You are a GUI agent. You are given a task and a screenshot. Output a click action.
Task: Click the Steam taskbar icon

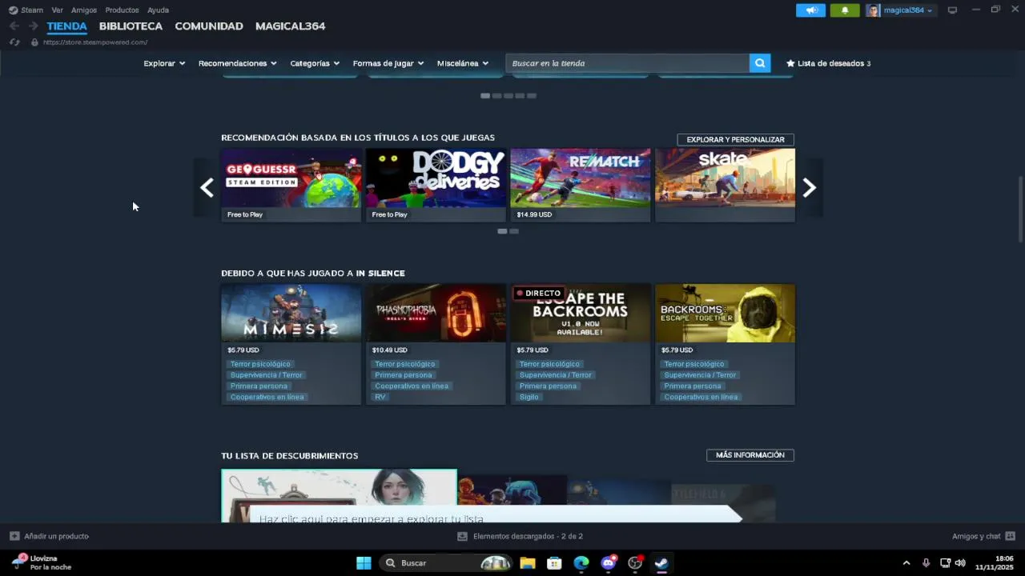click(661, 563)
